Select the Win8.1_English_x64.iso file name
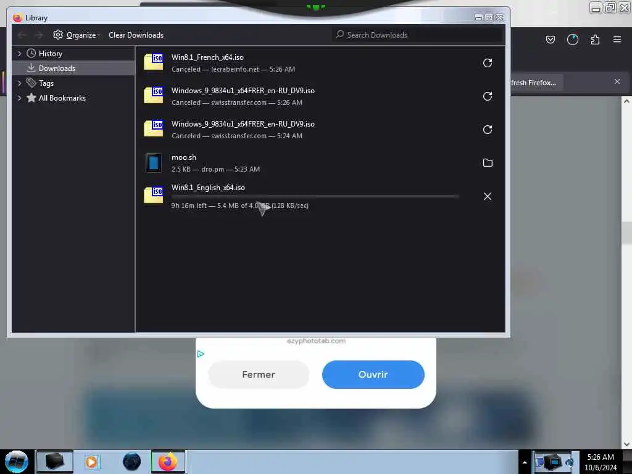Image resolution: width=632 pixels, height=474 pixels. click(208, 188)
